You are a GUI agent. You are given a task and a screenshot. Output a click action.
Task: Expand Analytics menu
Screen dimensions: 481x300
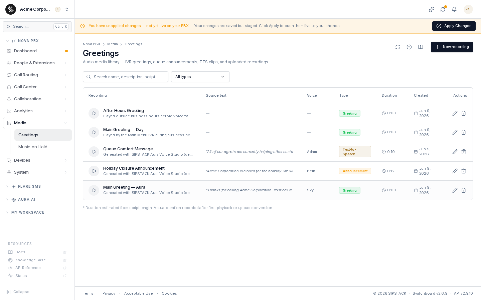click(37, 111)
